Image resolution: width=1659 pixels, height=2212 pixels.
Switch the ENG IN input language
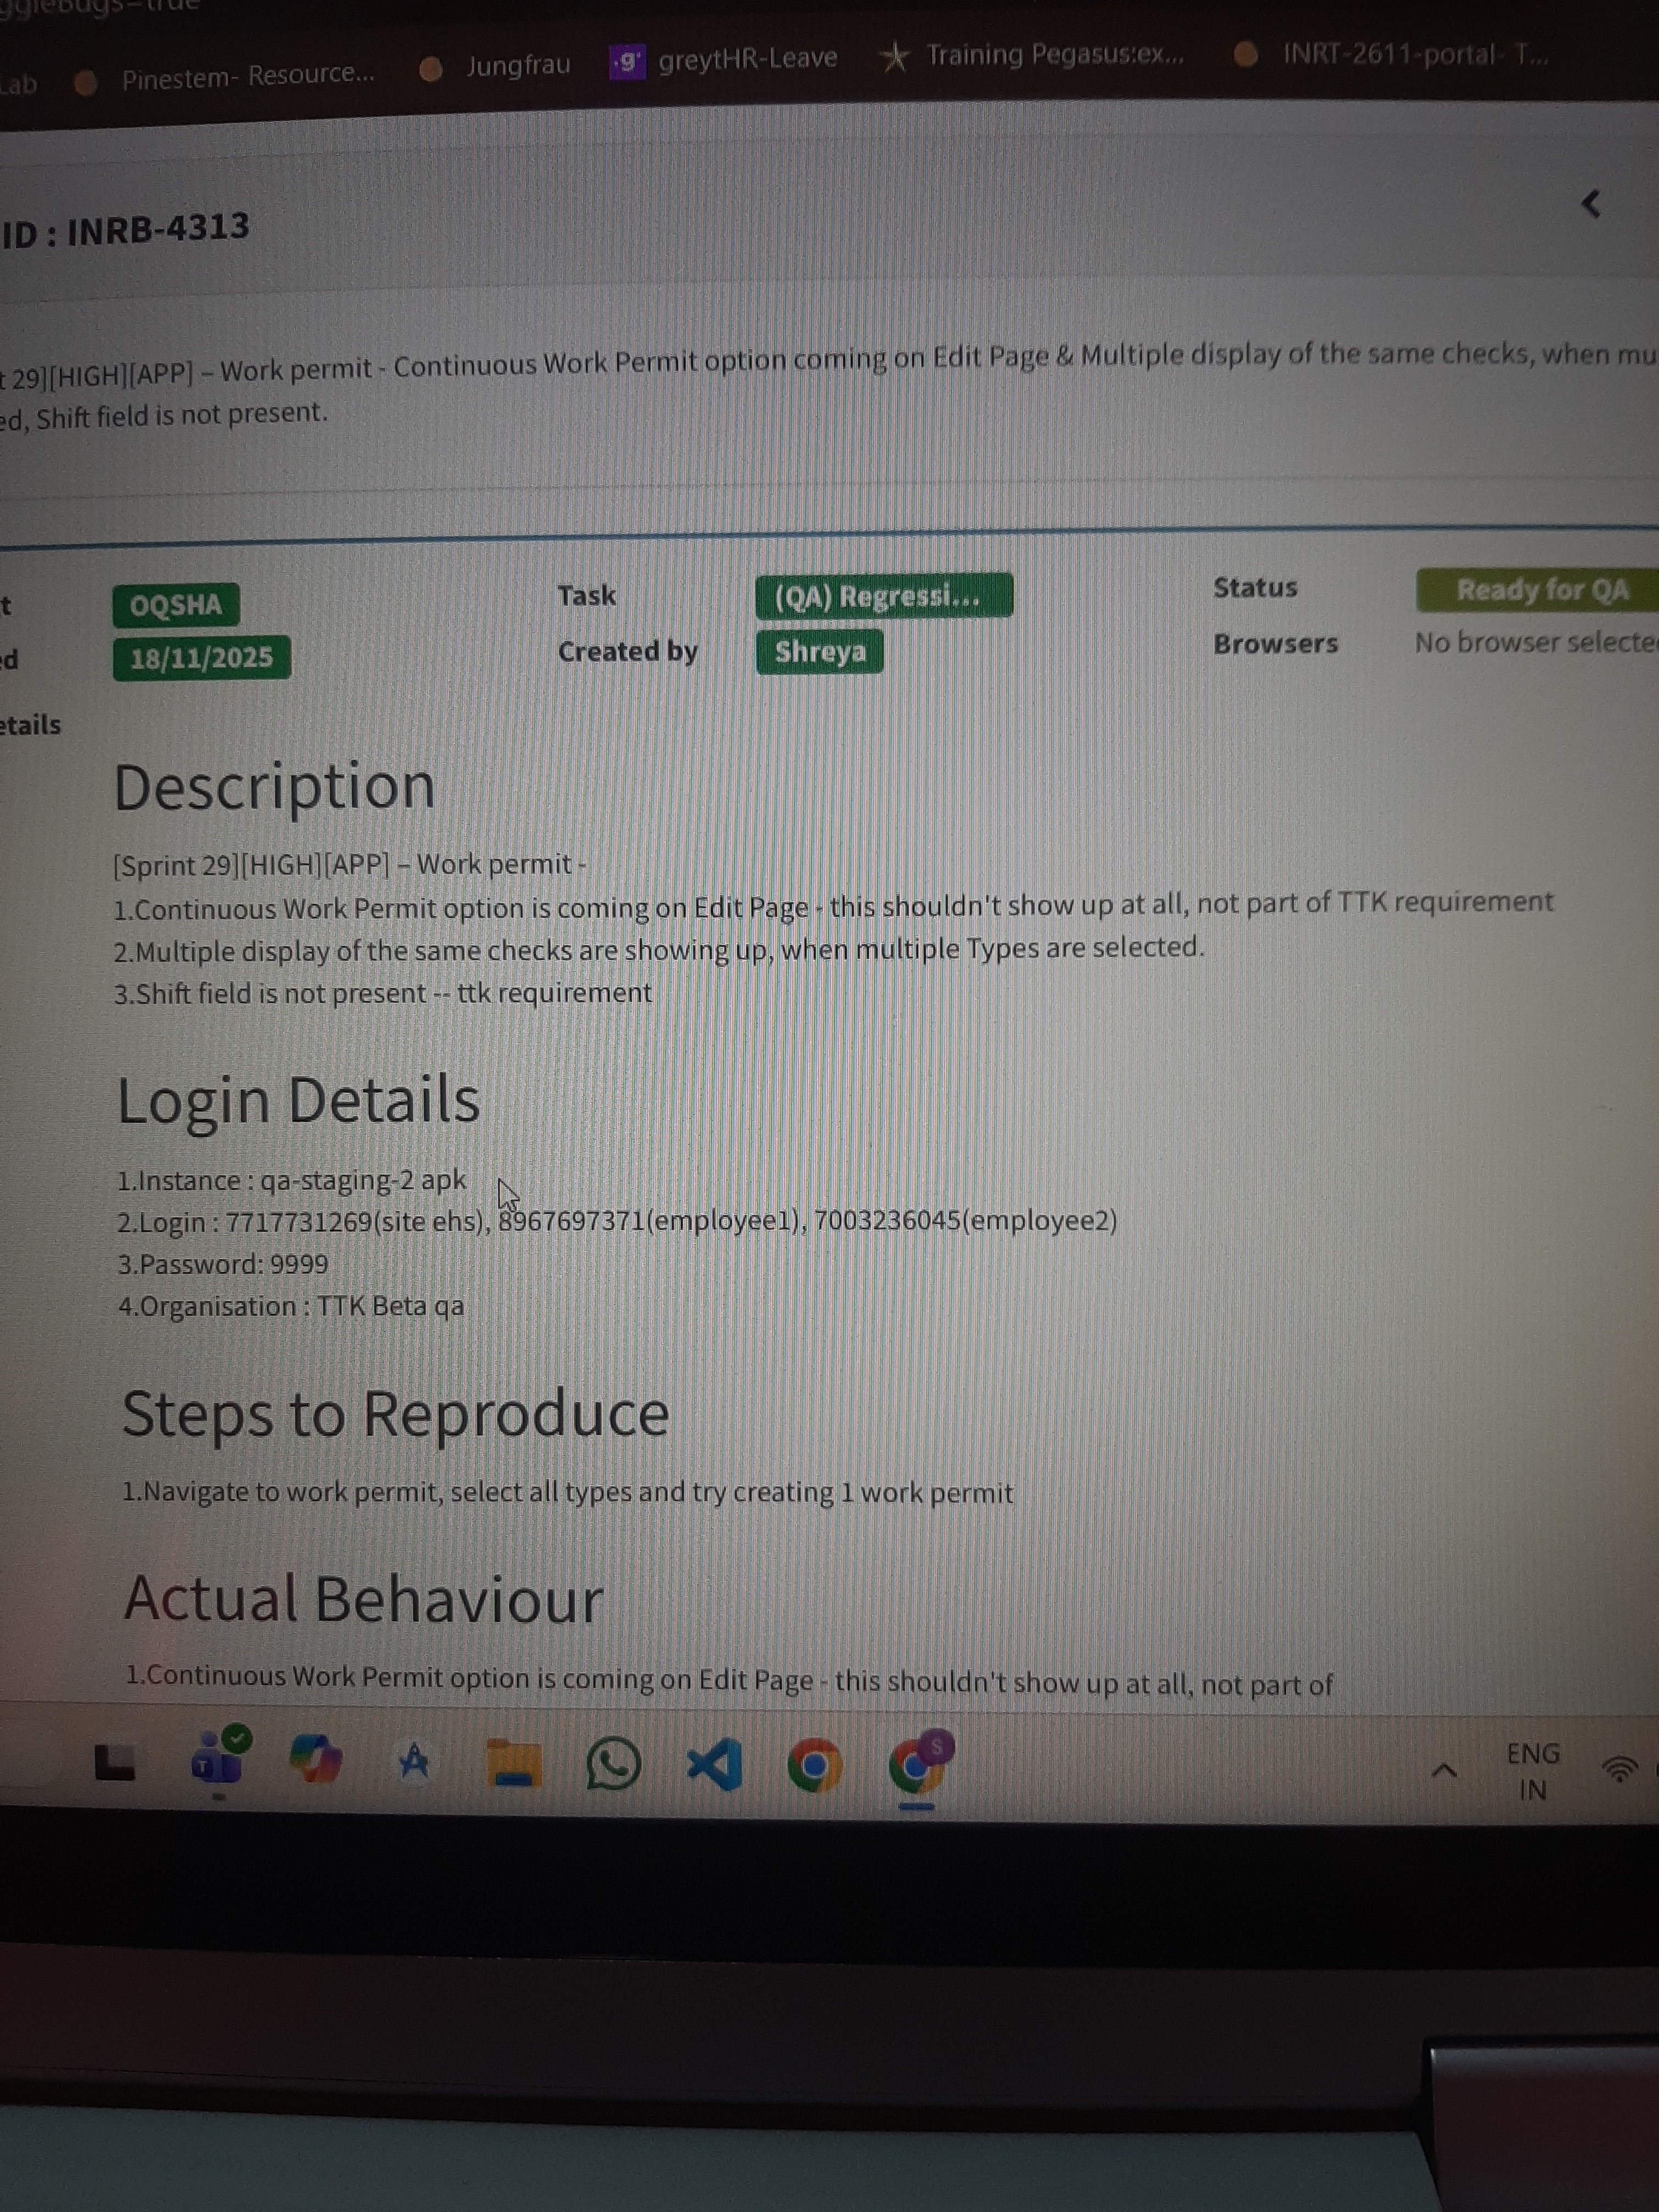(x=1532, y=1771)
